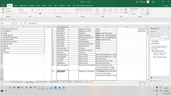The width and height of the screenshot is (171, 96).
Task: Open the All Reference Books dropdown
Action: tap(169, 37)
